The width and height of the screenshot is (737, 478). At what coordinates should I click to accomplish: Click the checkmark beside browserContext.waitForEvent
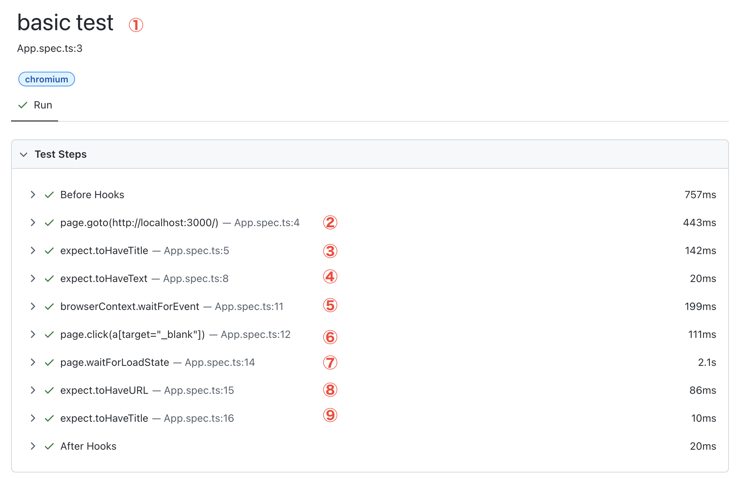coord(49,306)
